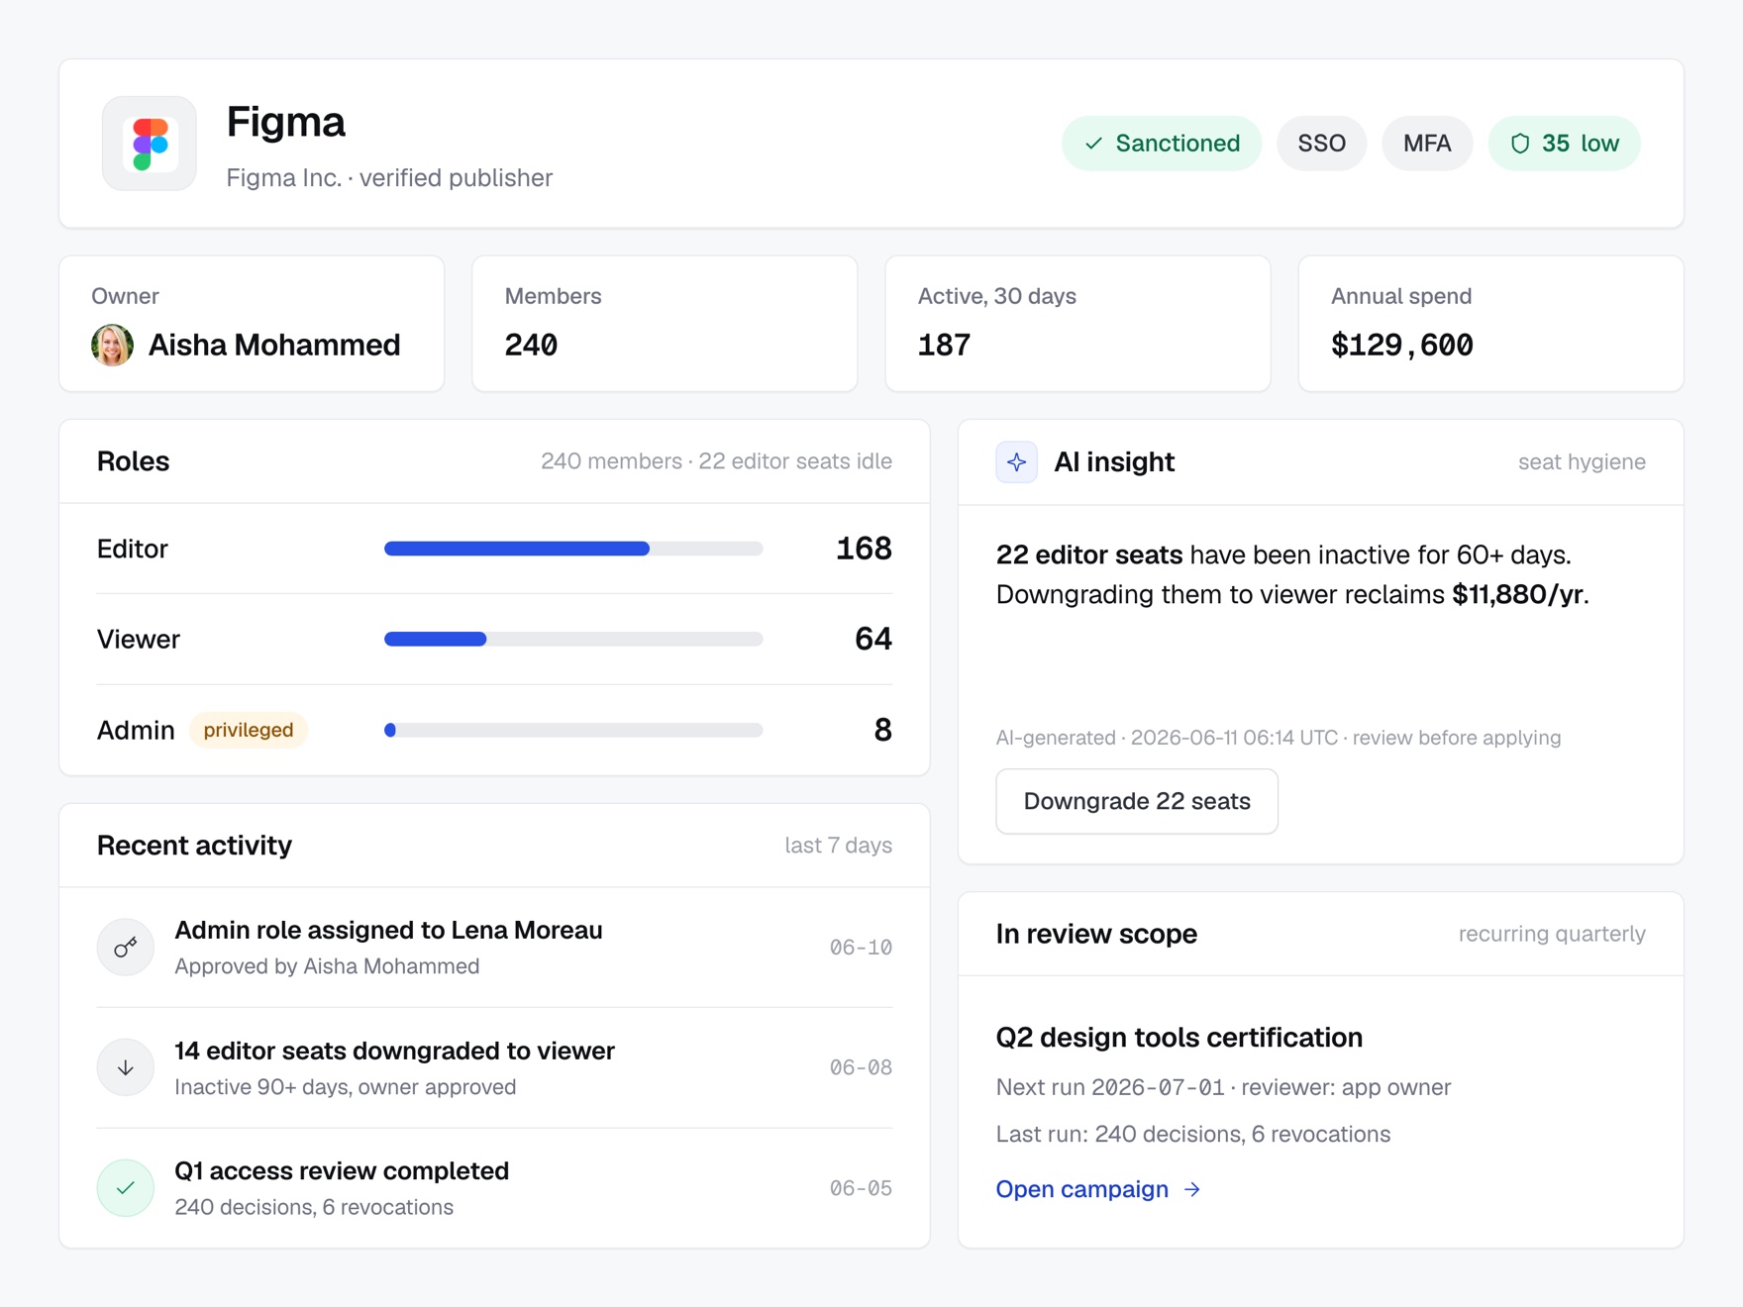Click the 06-10 activity date
This screenshot has height=1307, width=1743.
click(x=861, y=948)
